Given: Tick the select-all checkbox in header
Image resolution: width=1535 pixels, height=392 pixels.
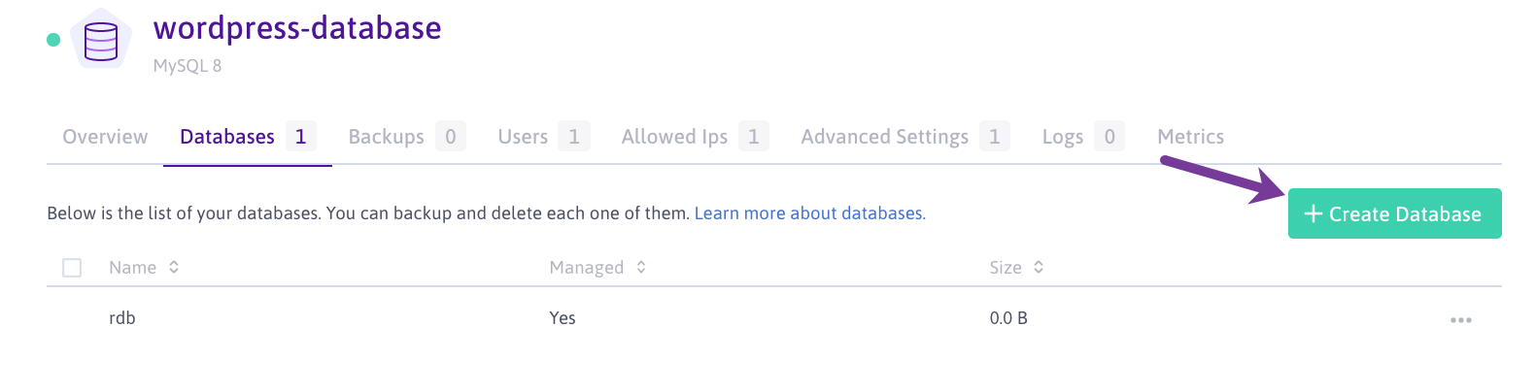Looking at the screenshot, I should pos(72,268).
